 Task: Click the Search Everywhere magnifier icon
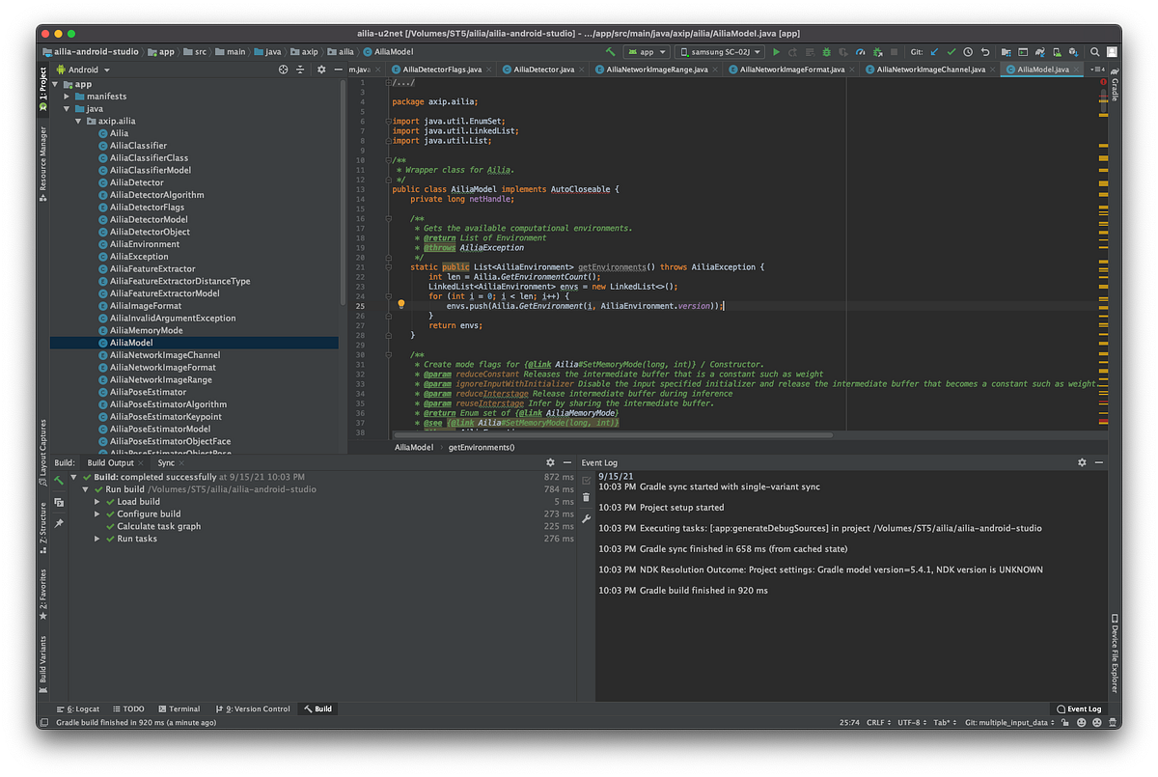pyautogui.click(x=1095, y=51)
